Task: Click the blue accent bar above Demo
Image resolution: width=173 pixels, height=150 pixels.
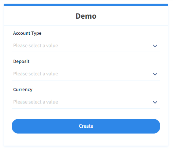Action: tap(86, 5)
